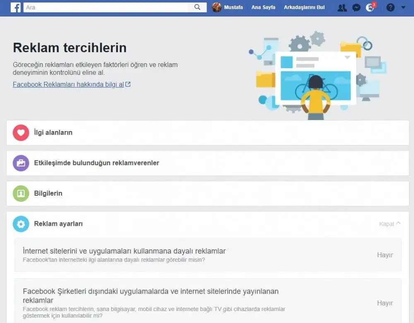Open Mustafa's profile picture

click(x=217, y=7)
